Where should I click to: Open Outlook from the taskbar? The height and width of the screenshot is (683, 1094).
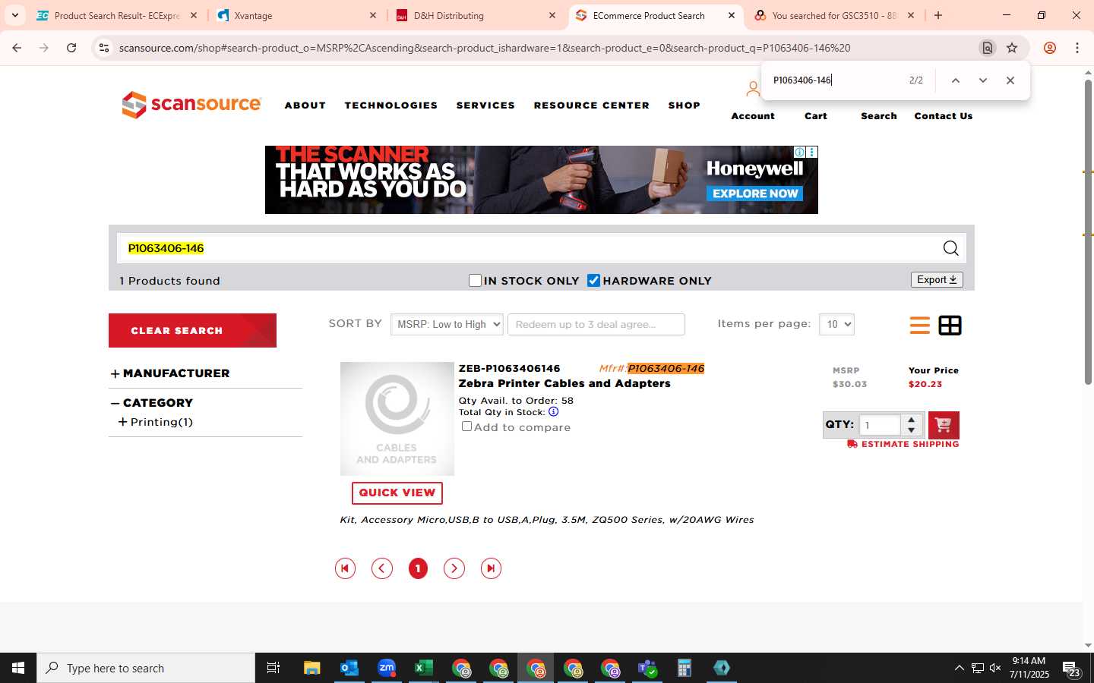point(349,668)
